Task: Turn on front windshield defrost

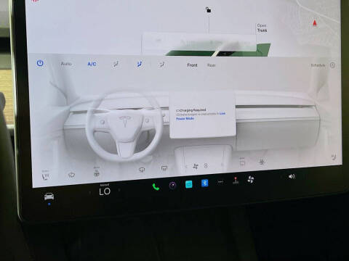Action: 142,170
